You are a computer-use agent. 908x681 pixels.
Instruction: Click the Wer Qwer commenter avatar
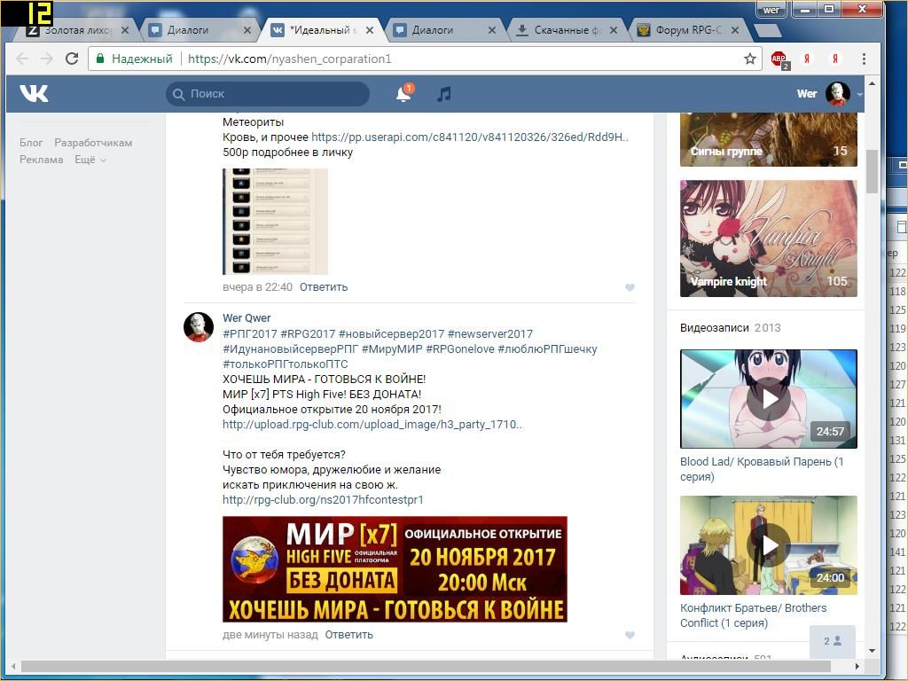tap(198, 326)
